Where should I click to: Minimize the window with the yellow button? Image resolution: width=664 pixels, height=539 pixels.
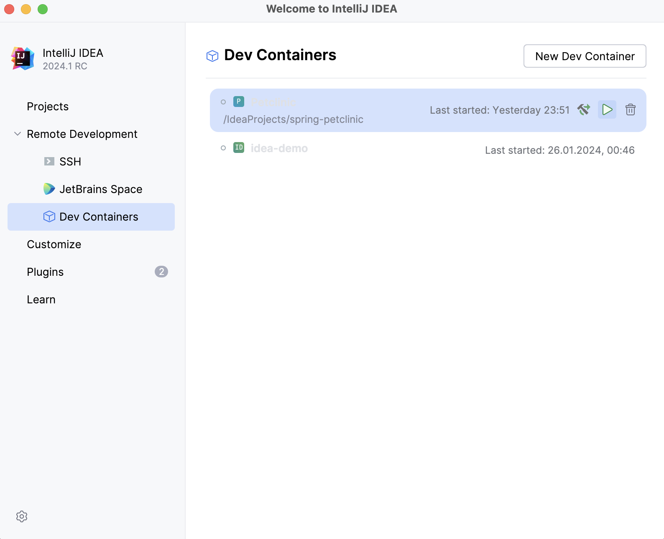26,9
